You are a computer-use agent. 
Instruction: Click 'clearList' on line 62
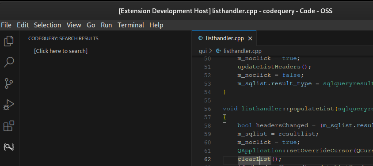[x=254, y=159]
